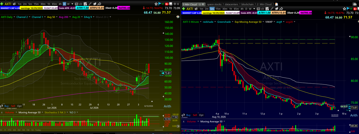Select the D daily timeframe in left chart
This screenshot has width=359, height=134.
click(64, 4)
